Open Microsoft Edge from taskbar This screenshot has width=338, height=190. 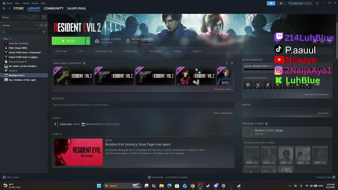click(x=169, y=186)
